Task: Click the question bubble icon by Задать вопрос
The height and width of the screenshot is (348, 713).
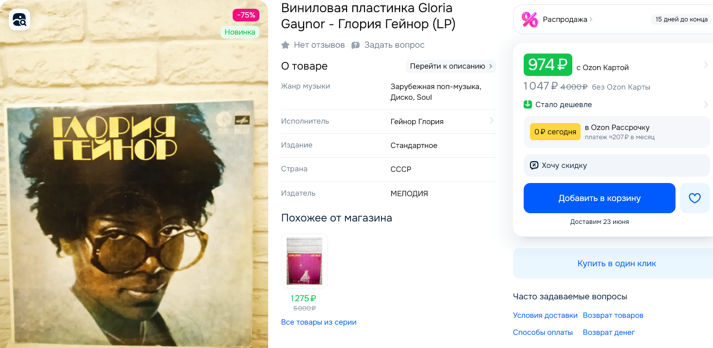Action: coord(356,45)
